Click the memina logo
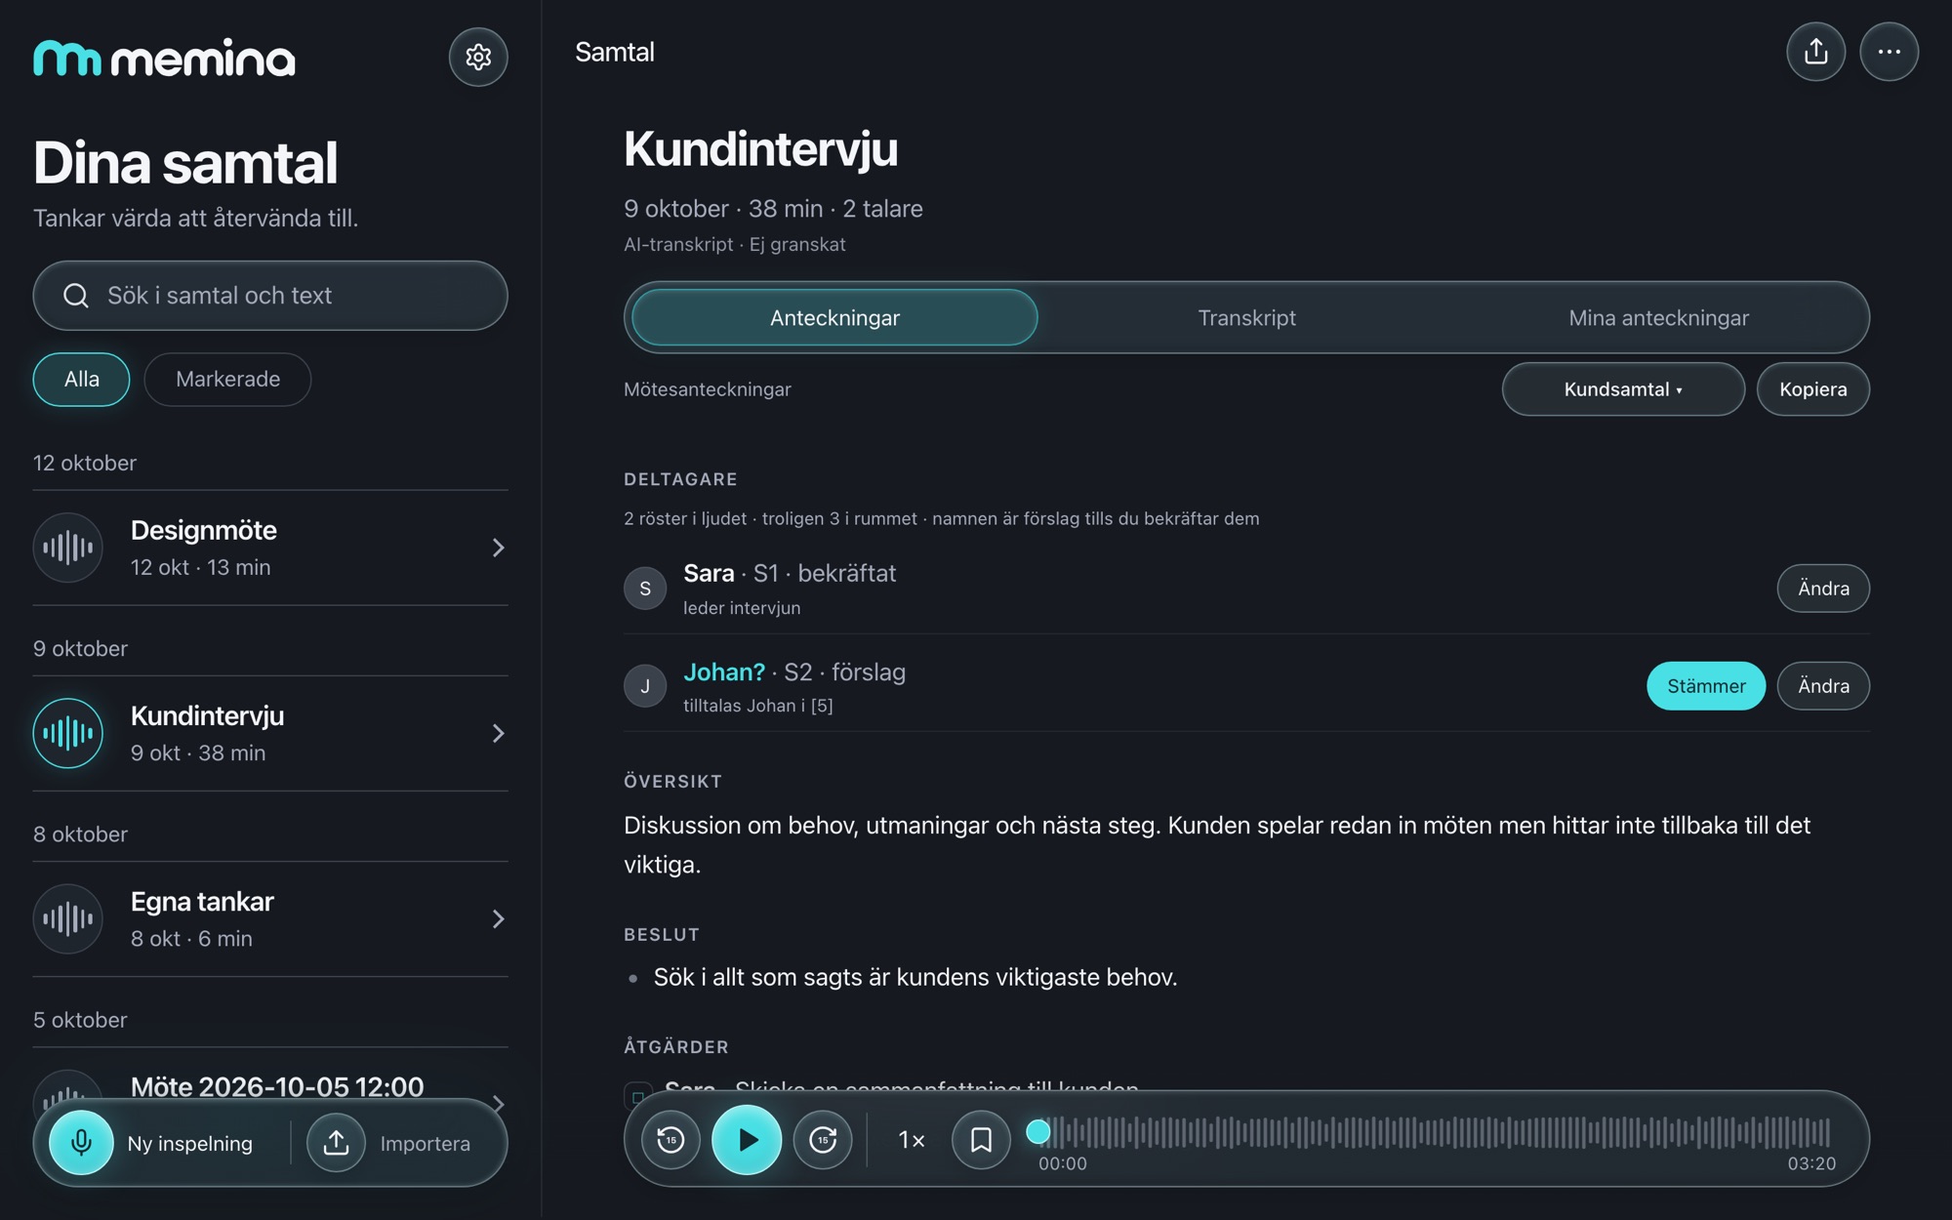 coord(164,58)
